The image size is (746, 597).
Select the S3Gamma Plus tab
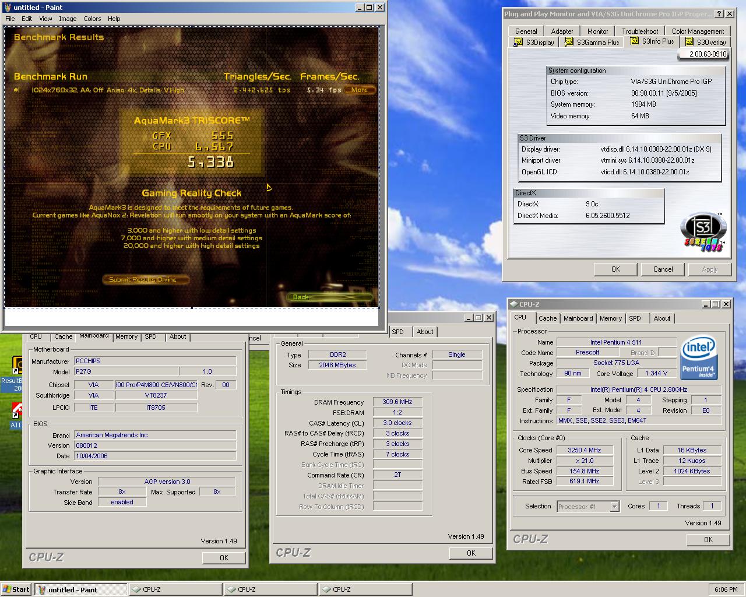(592, 43)
